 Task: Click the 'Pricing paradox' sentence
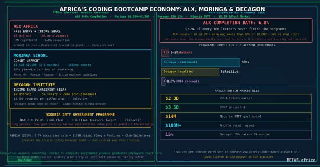click(x=81, y=124)
